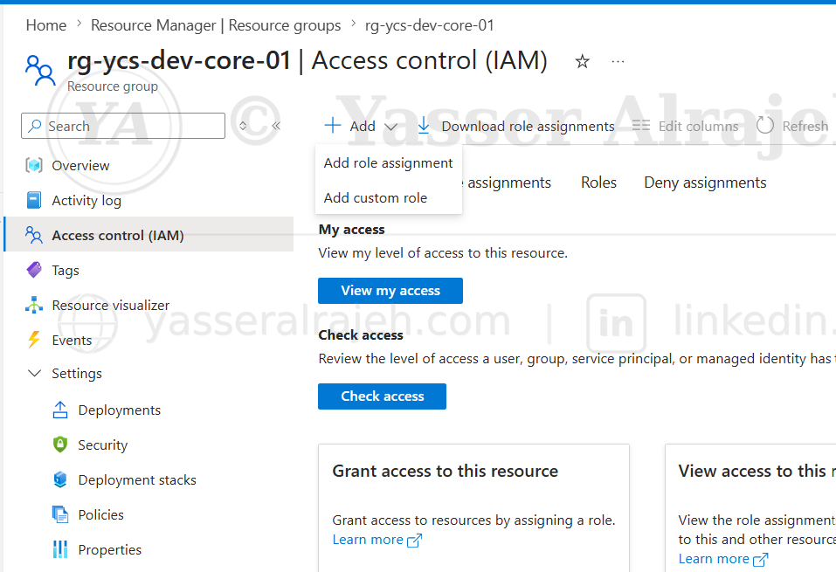Switch to the Deny assignments tab
The image size is (836, 572).
[x=705, y=183]
